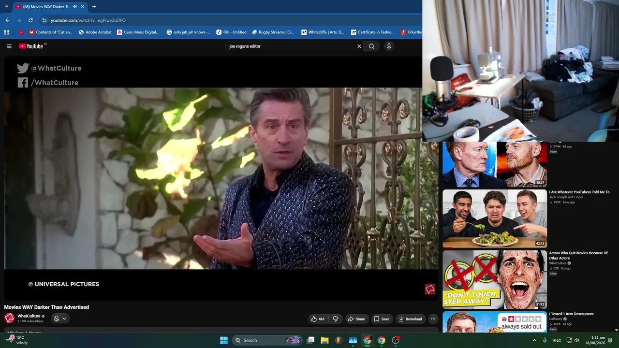The width and height of the screenshot is (619, 348).
Task: Click the WhatCulture watermark in the video corner
Action: pos(430,289)
